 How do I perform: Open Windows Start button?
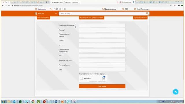coord(3,101)
